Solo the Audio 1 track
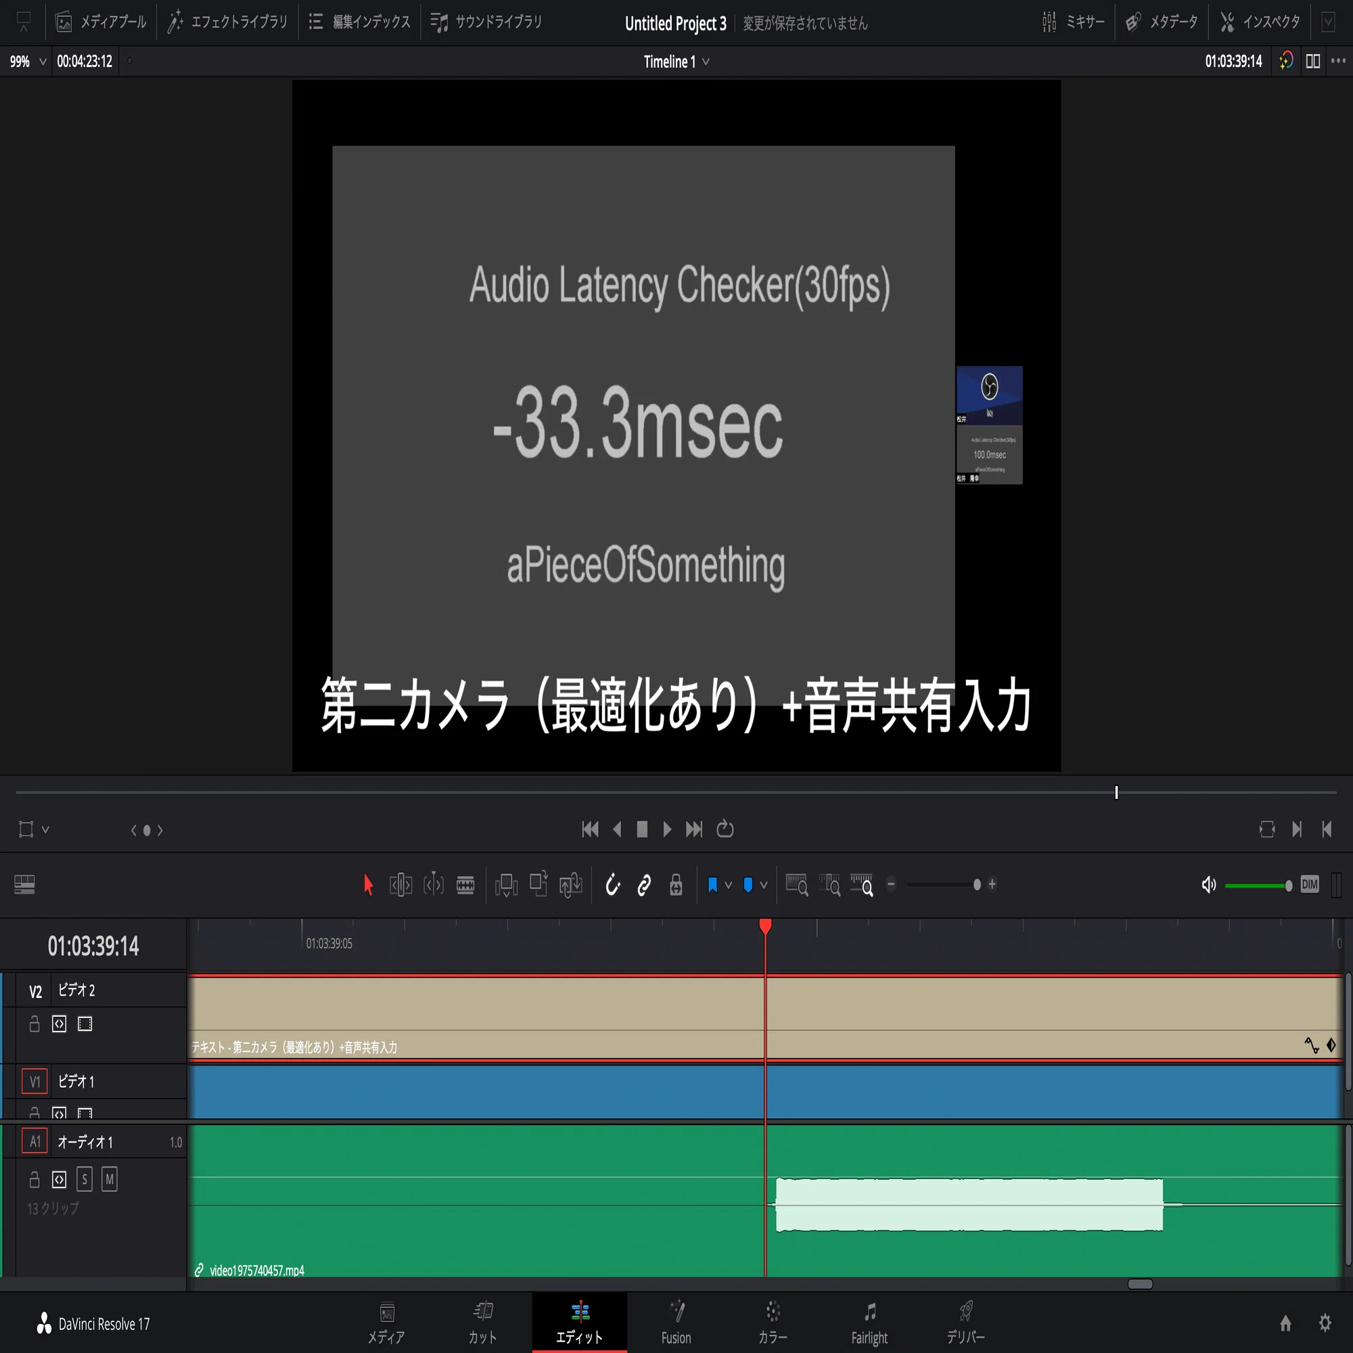1353x1353 pixels. pos(84,1179)
